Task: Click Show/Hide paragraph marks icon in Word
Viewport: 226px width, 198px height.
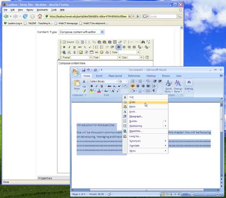Action: pyautogui.click(x=154, y=91)
